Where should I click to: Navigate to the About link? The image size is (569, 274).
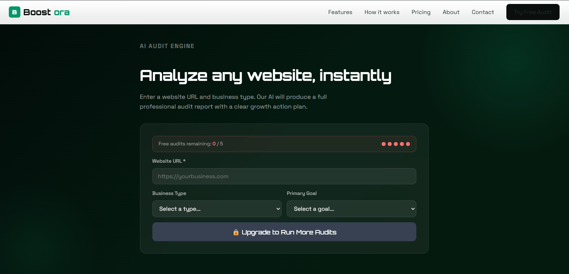451,12
